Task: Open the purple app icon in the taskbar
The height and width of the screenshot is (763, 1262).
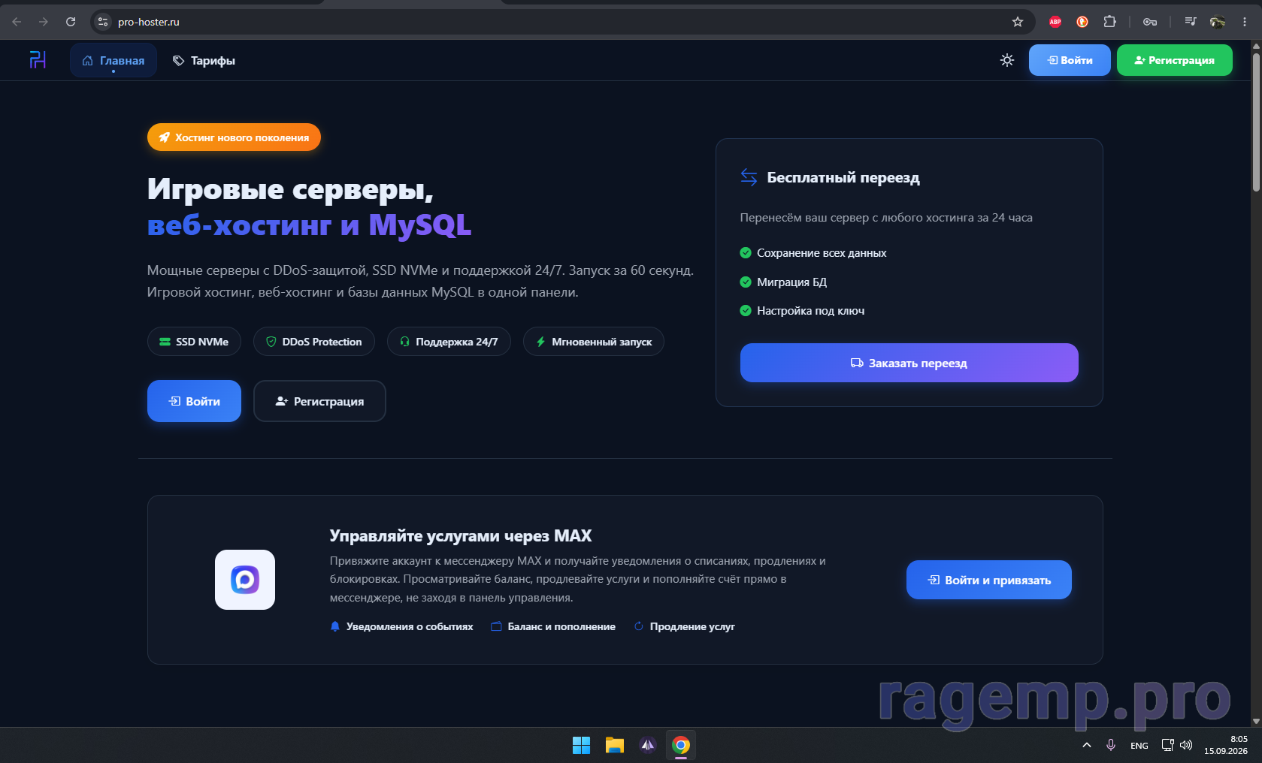Action: click(648, 745)
